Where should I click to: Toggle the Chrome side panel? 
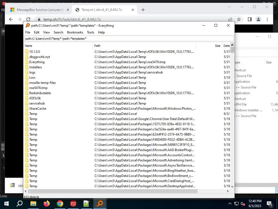tap(250, 19)
